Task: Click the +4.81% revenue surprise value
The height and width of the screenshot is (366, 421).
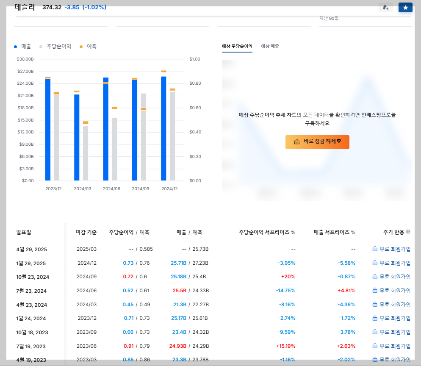Action: point(346,291)
